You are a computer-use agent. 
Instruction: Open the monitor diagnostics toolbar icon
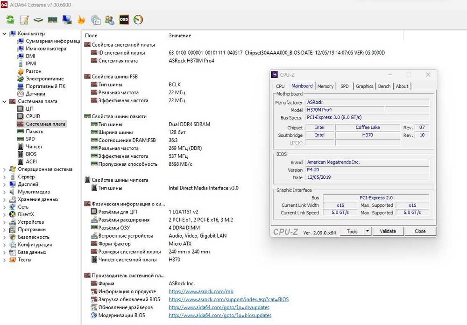click(67, 20)
